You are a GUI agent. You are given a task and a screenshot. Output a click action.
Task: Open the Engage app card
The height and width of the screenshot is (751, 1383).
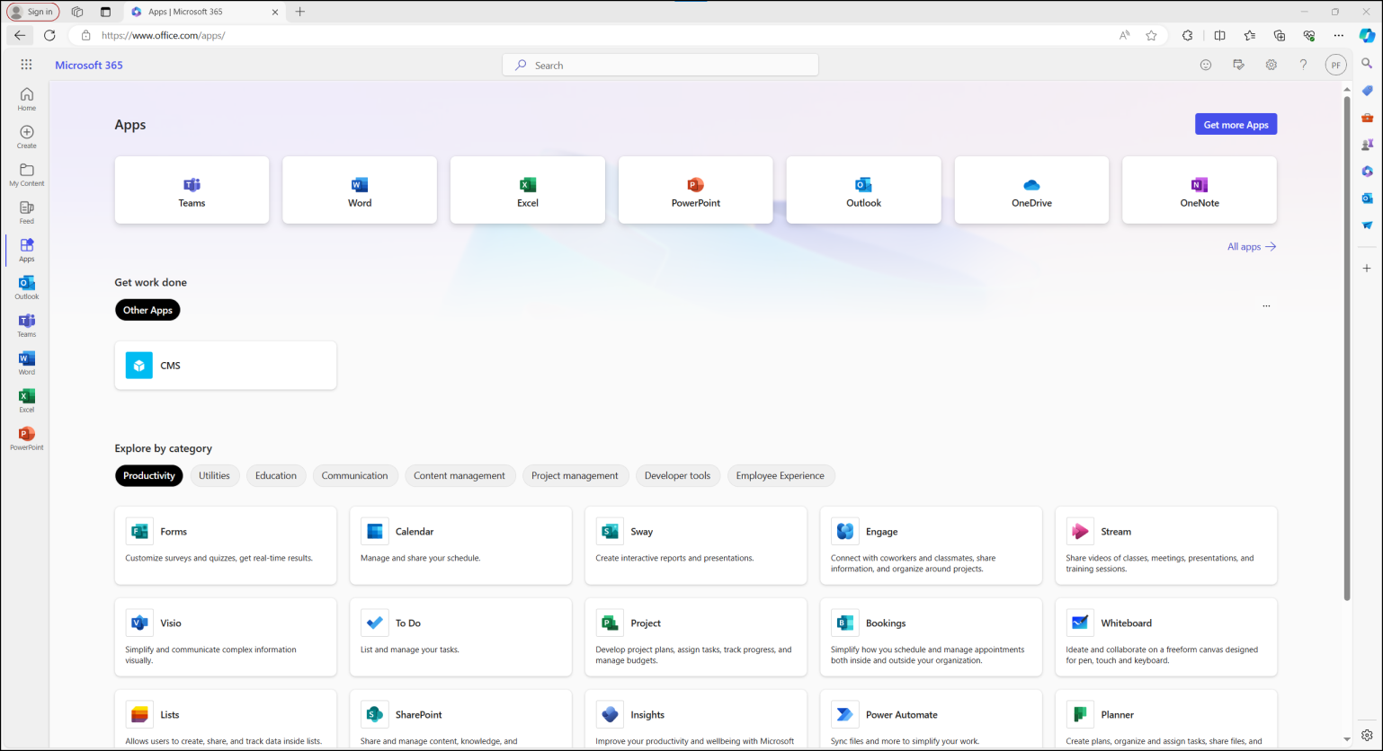tap(931, 545)
